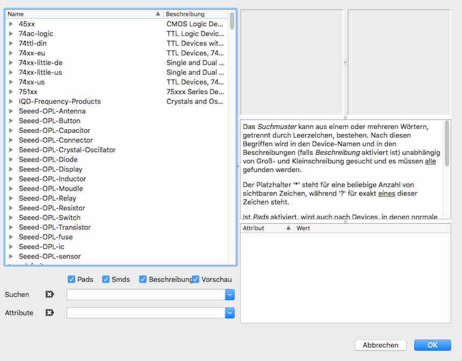The image size is (462, 361).
Task: Expand the Seeed-OPL-Antenna library
Action: coord(11,111)
